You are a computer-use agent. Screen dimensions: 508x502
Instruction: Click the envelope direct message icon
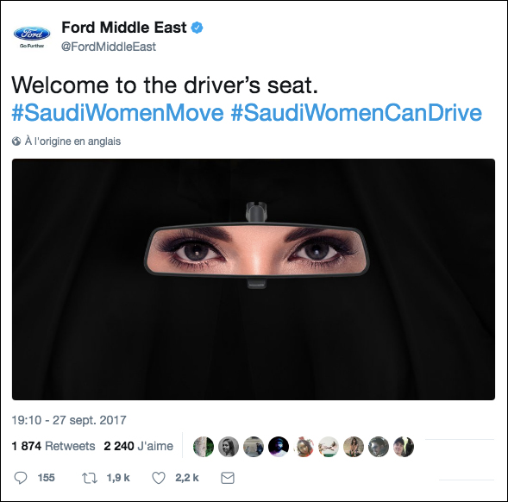(228, 478)
